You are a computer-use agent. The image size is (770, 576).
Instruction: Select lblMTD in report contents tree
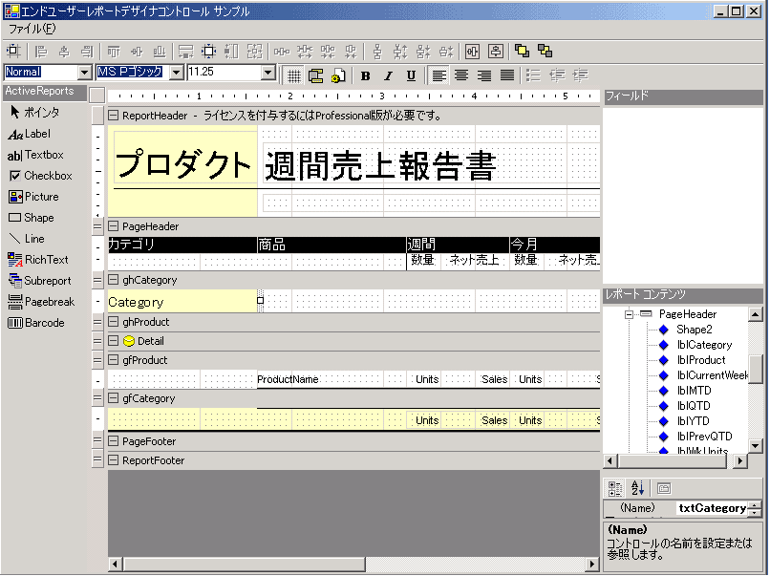pos(694,391)
